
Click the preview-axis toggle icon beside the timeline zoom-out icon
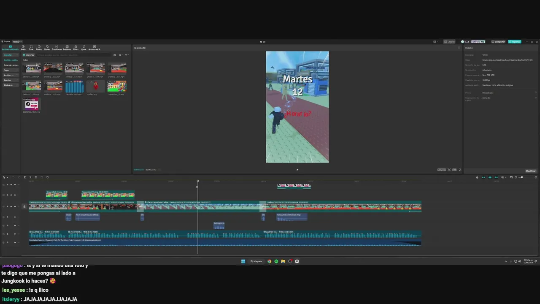[x=511, y=177]
